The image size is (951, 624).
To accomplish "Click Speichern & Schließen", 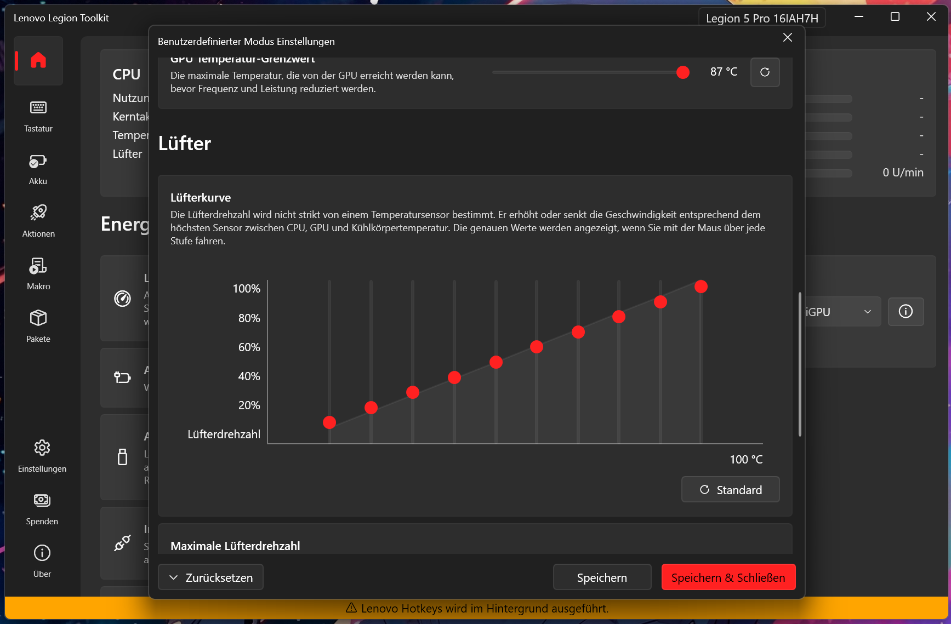I will pos(728,577).
